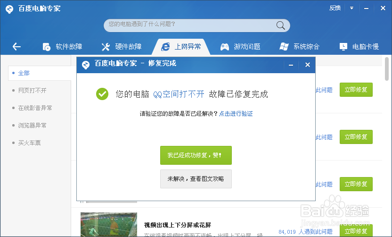Click the second 立即修复 button
392x237 pixels.
[x=356, y=137]
